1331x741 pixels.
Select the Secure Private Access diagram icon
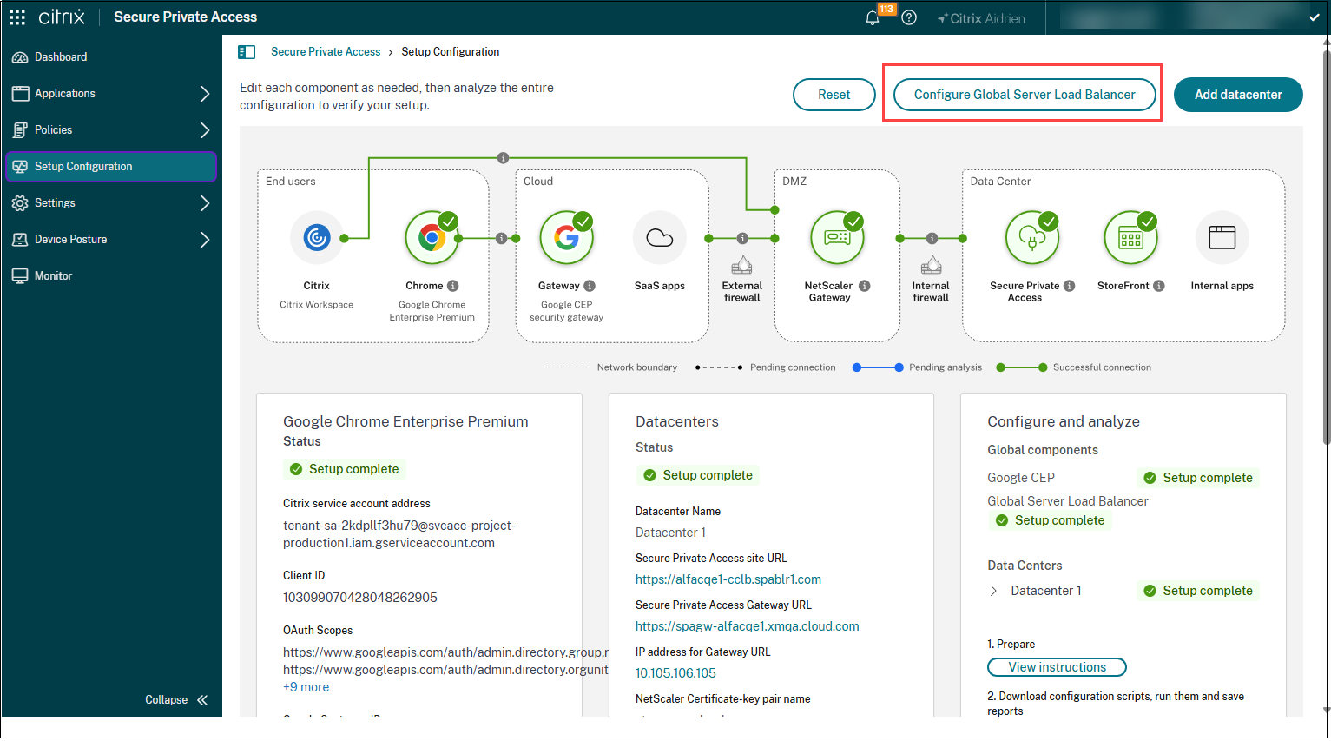tap(1032, 237)
